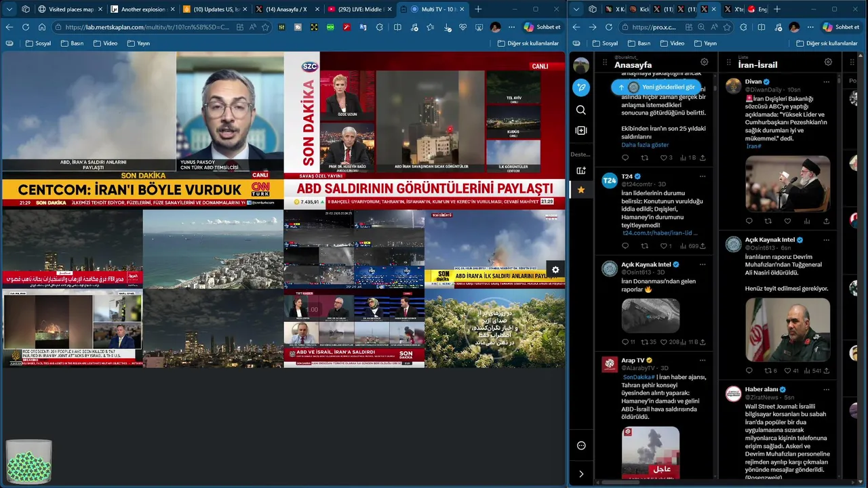Image resolution: width=868 pixels, height=488 pixels.
Task: Select the Sözcü TV Son Dakika stream tile
Action: [425, 130]
